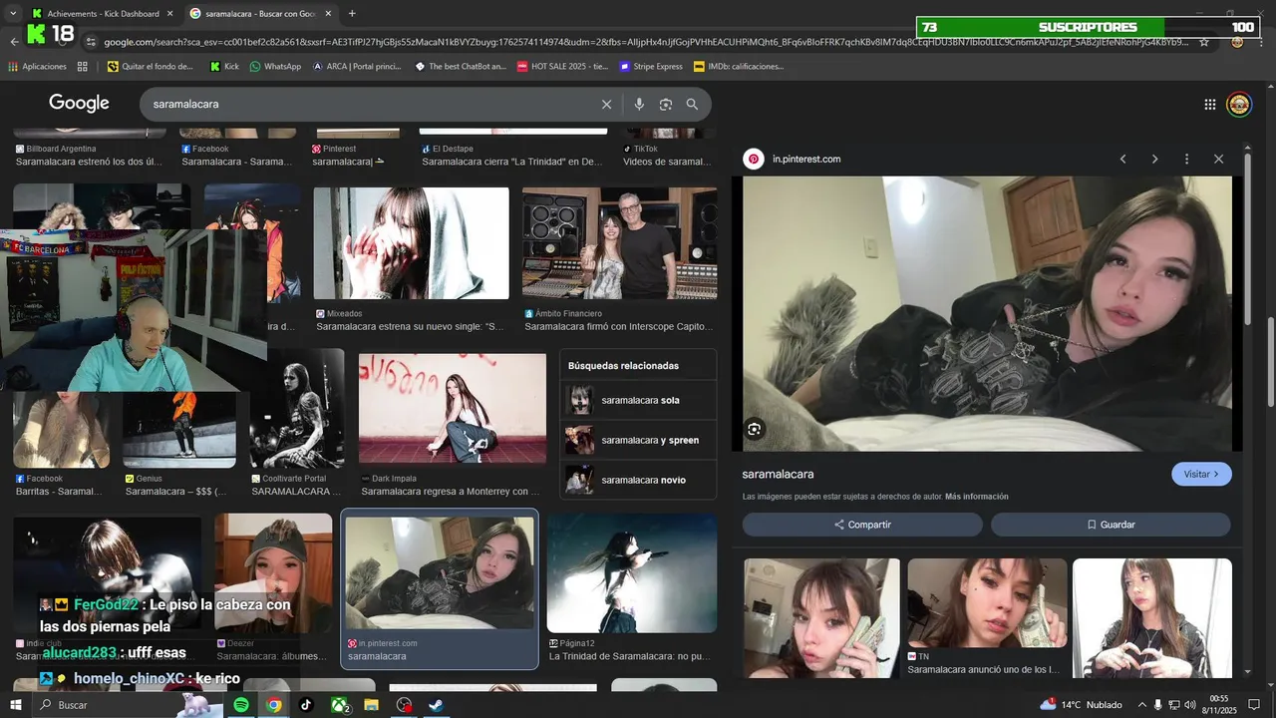Open site information icon in address bar
The height and width of the screenshot is (718, 1276).
91,42
